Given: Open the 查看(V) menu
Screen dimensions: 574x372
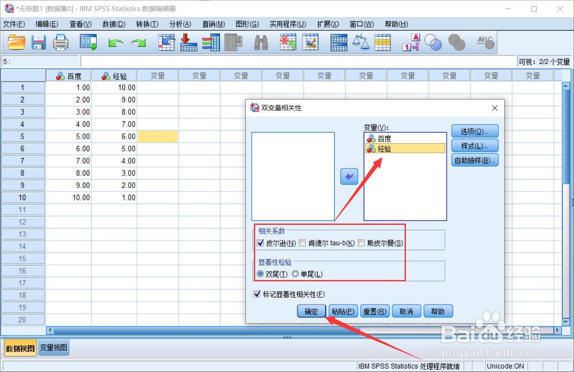Looking at the screenshot, I should pos(80,24).
